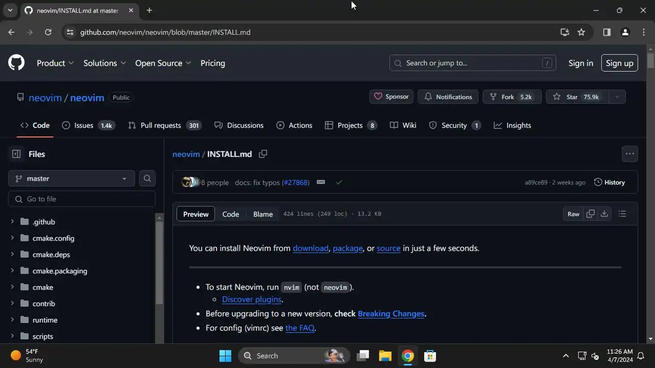Open the Pricing page

click(x=213, y=63)
